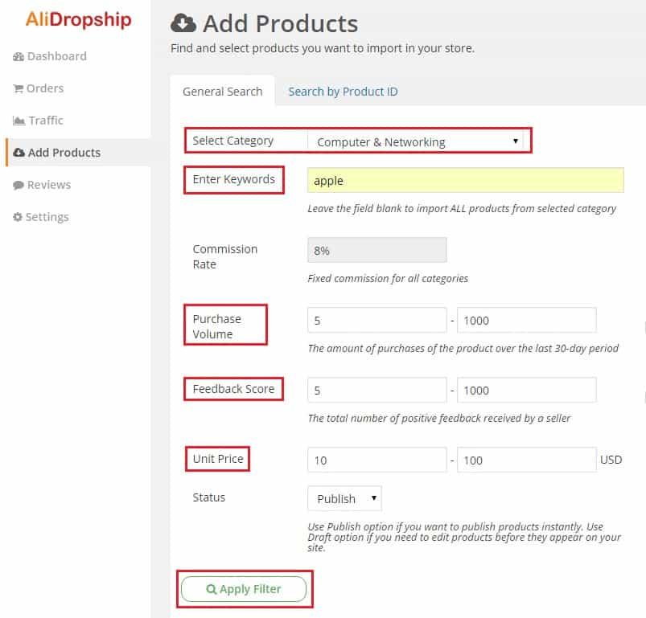Open the Computer & Networking category dropdown

click(x=415, y=141)
